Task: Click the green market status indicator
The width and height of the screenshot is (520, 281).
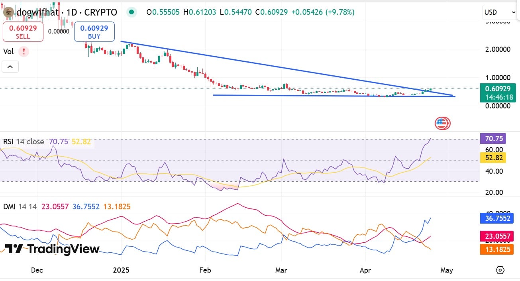Action: click(x=131, y=12)
